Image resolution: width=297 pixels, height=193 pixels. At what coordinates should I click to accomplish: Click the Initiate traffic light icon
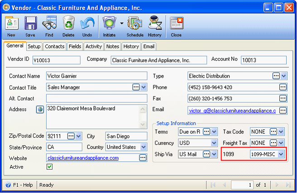pyautogui.click(x=109, y=23)
